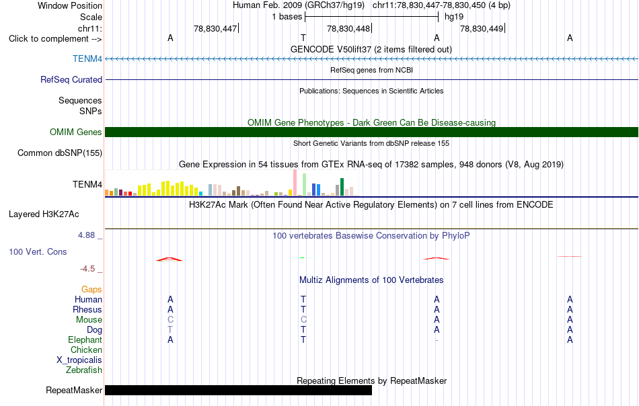Click the dark green GTEx expression bar
The height and width of the screenshot is (406, 639).
[342, 187]
